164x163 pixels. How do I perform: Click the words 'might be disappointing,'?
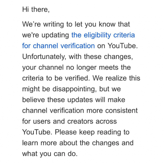coord(59,89)
